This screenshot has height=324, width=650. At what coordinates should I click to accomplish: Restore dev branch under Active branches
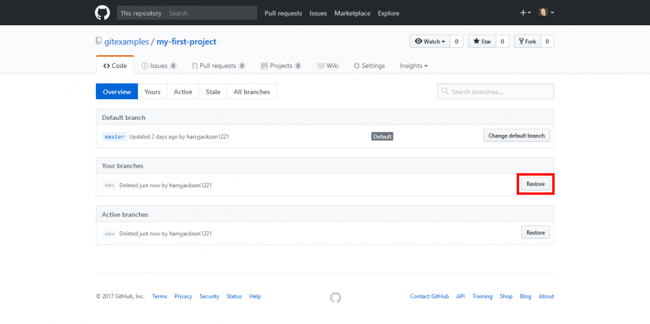pos(535,233)
